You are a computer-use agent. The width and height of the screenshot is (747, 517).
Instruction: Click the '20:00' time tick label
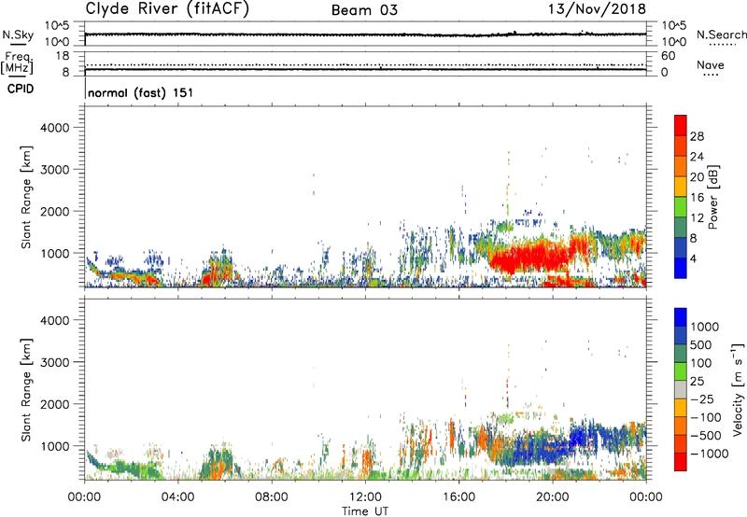pyautogui.click(x=552, y=497)
